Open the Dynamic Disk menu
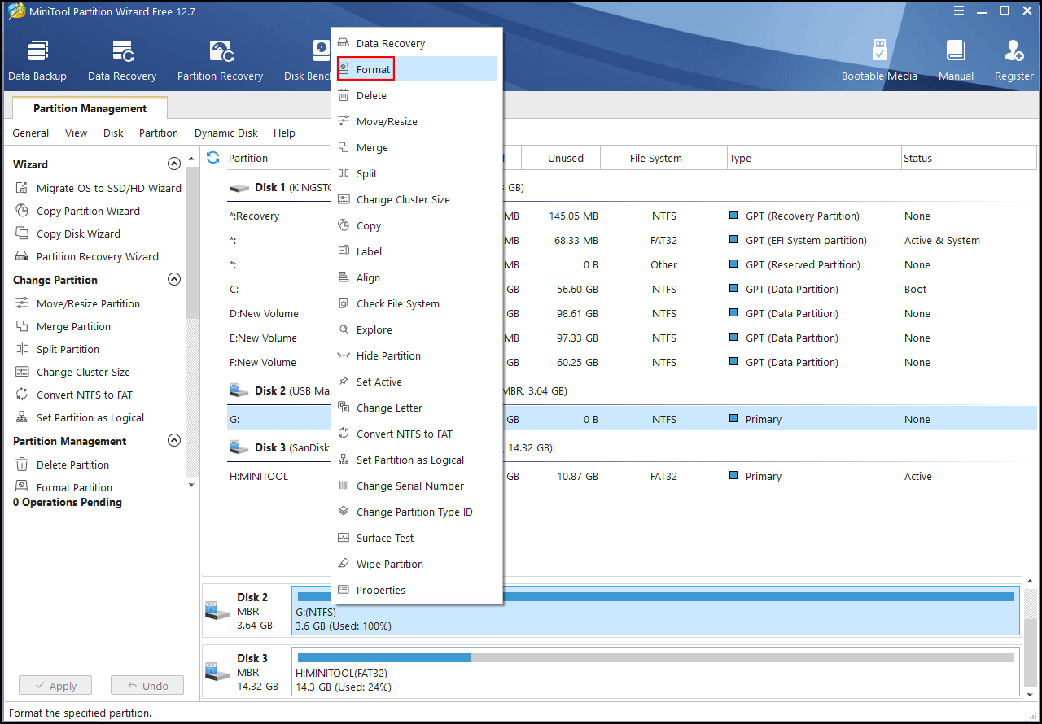The height and width of the screenshot is (724, 1042). 225,133
